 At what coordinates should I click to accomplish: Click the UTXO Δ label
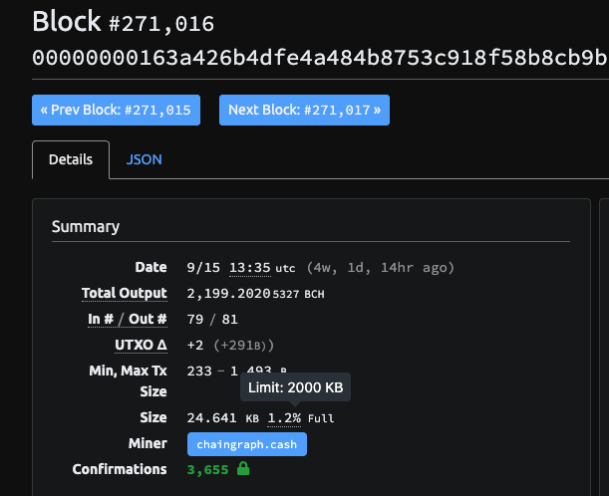click(141, 345)
